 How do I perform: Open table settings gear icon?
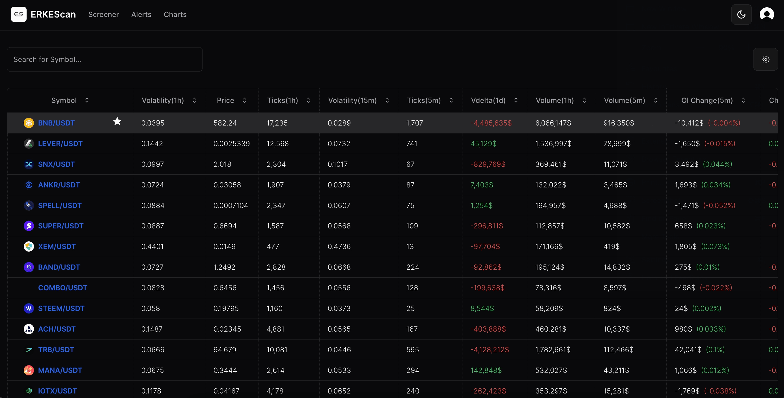[x=765, y=59]
